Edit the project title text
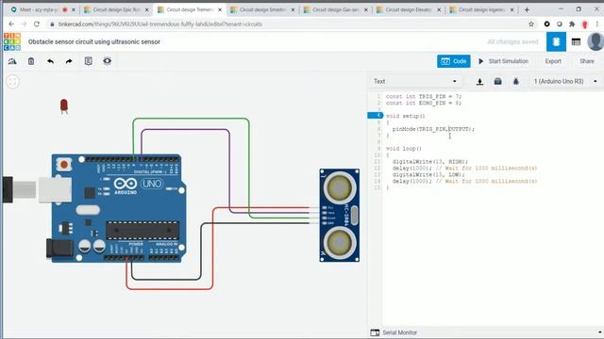 tap(94, 41)
